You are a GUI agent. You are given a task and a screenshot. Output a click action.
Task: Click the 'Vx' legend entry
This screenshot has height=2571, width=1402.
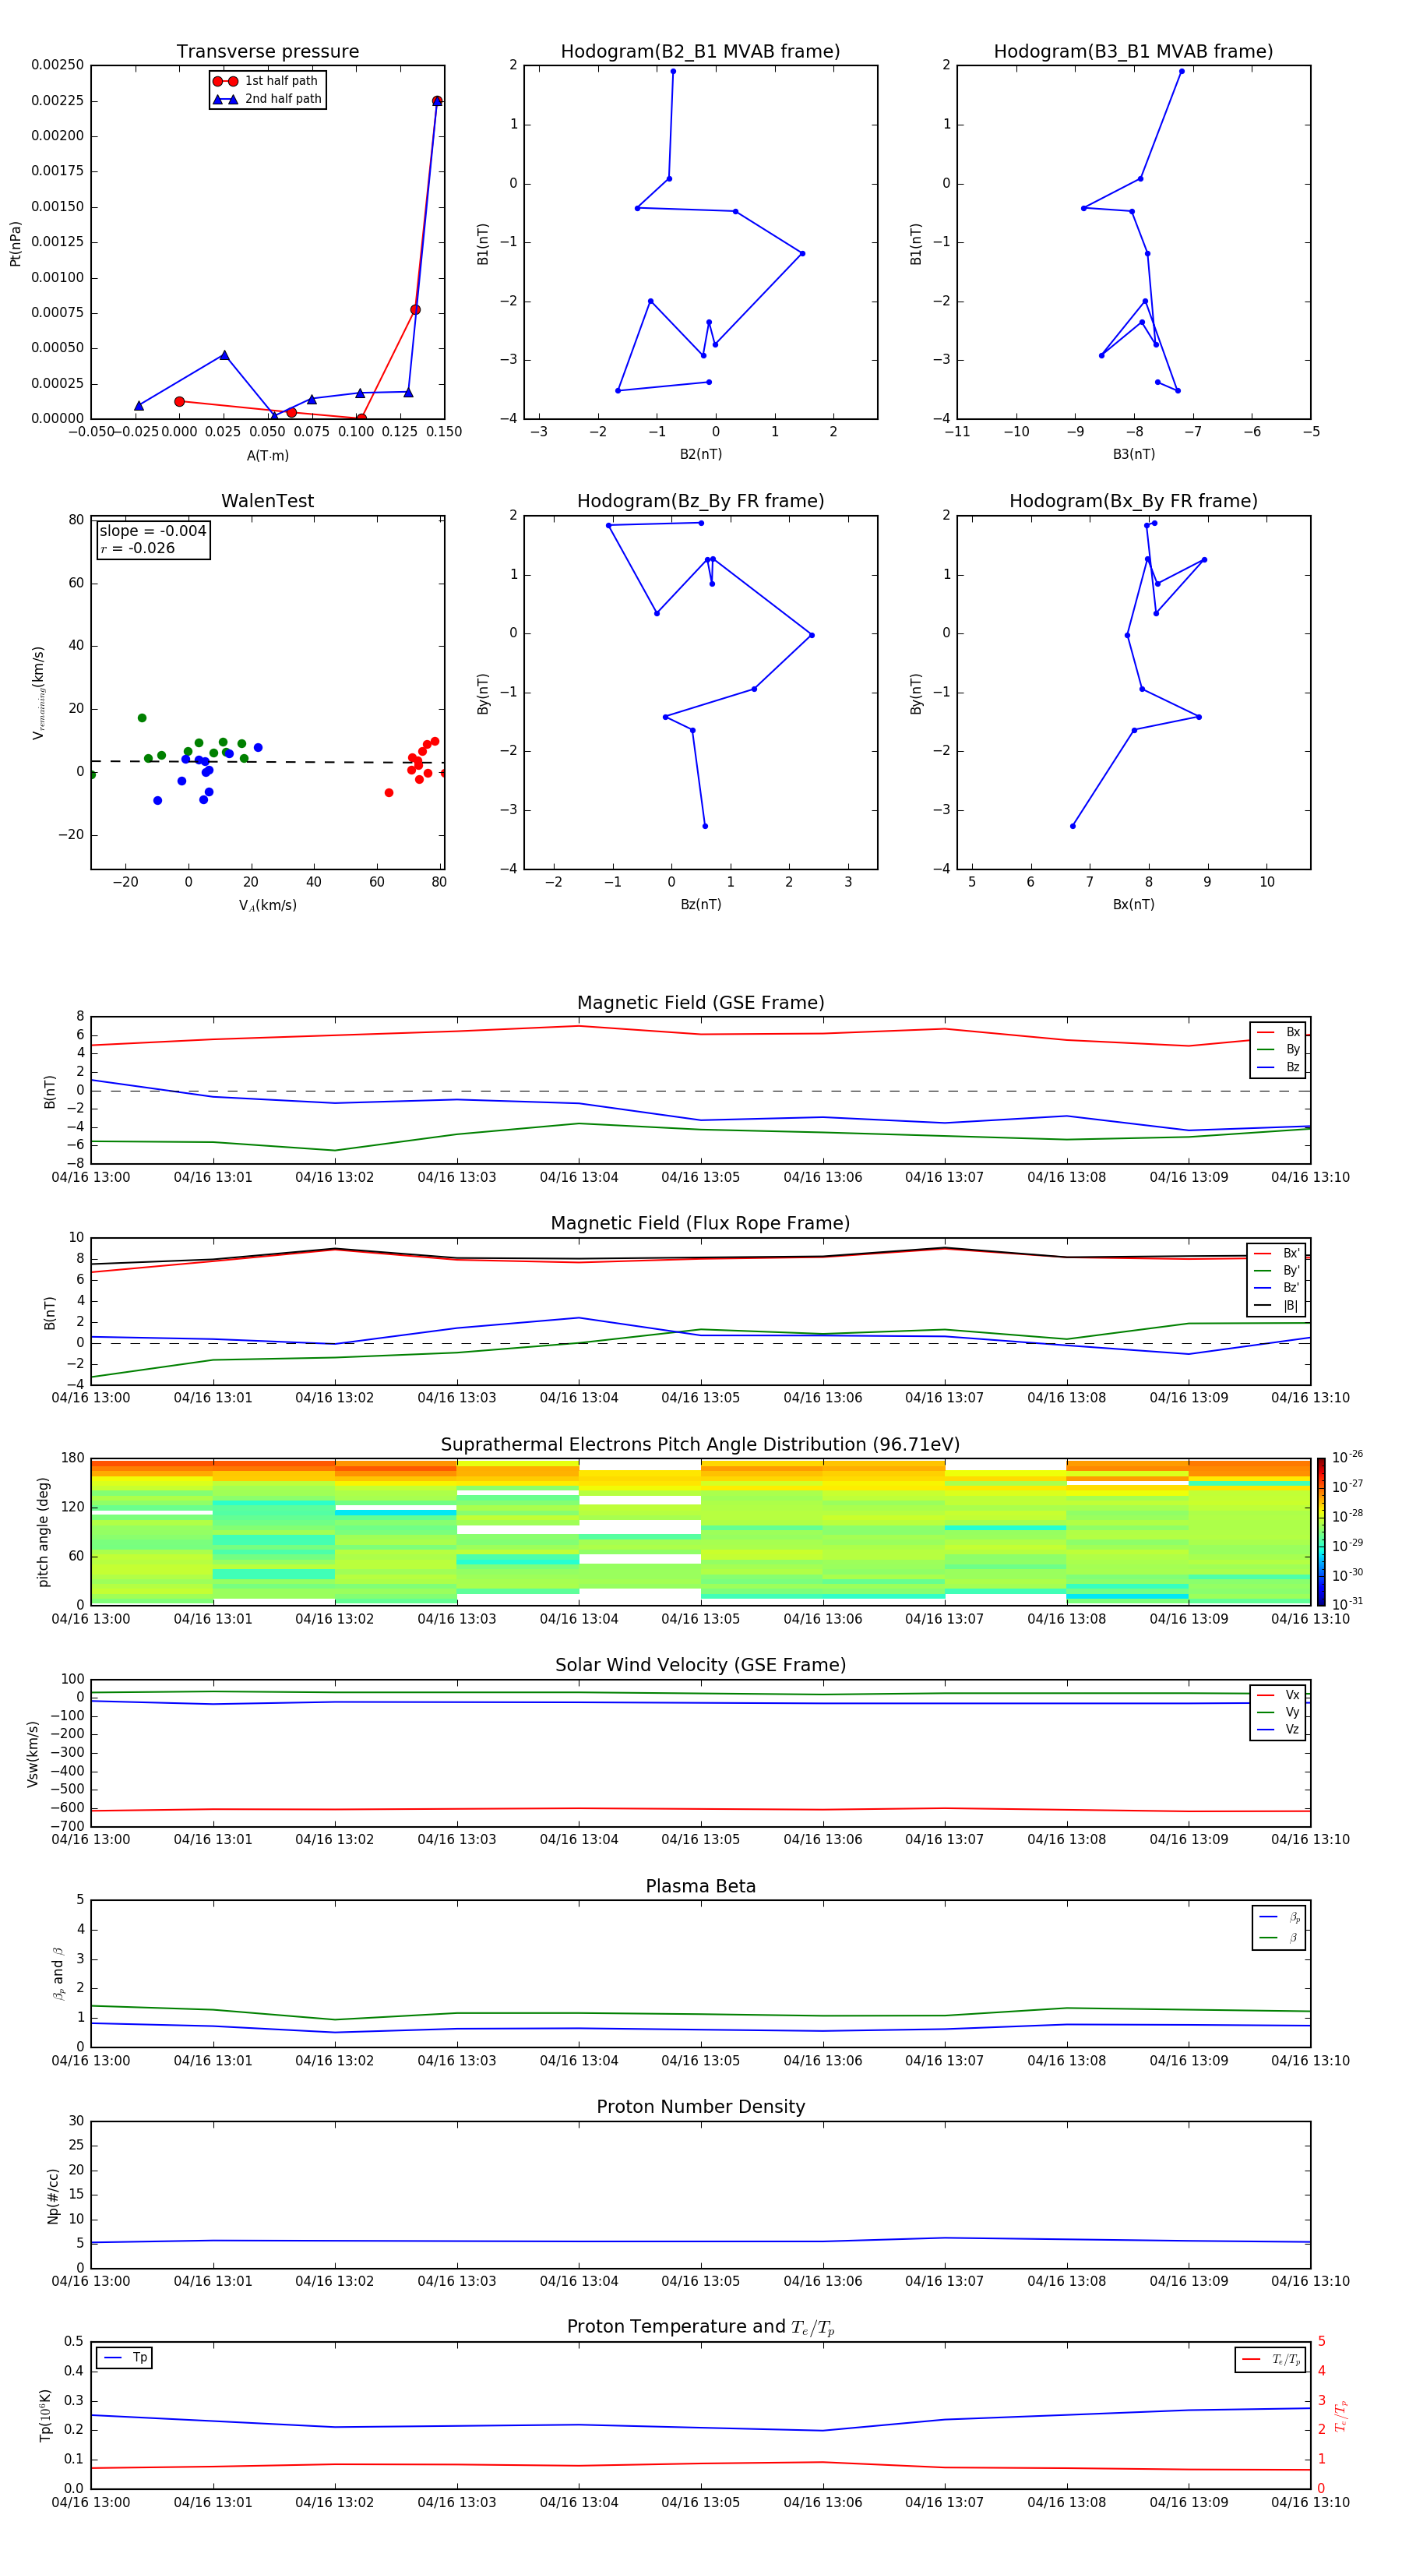(1278, 1695)
